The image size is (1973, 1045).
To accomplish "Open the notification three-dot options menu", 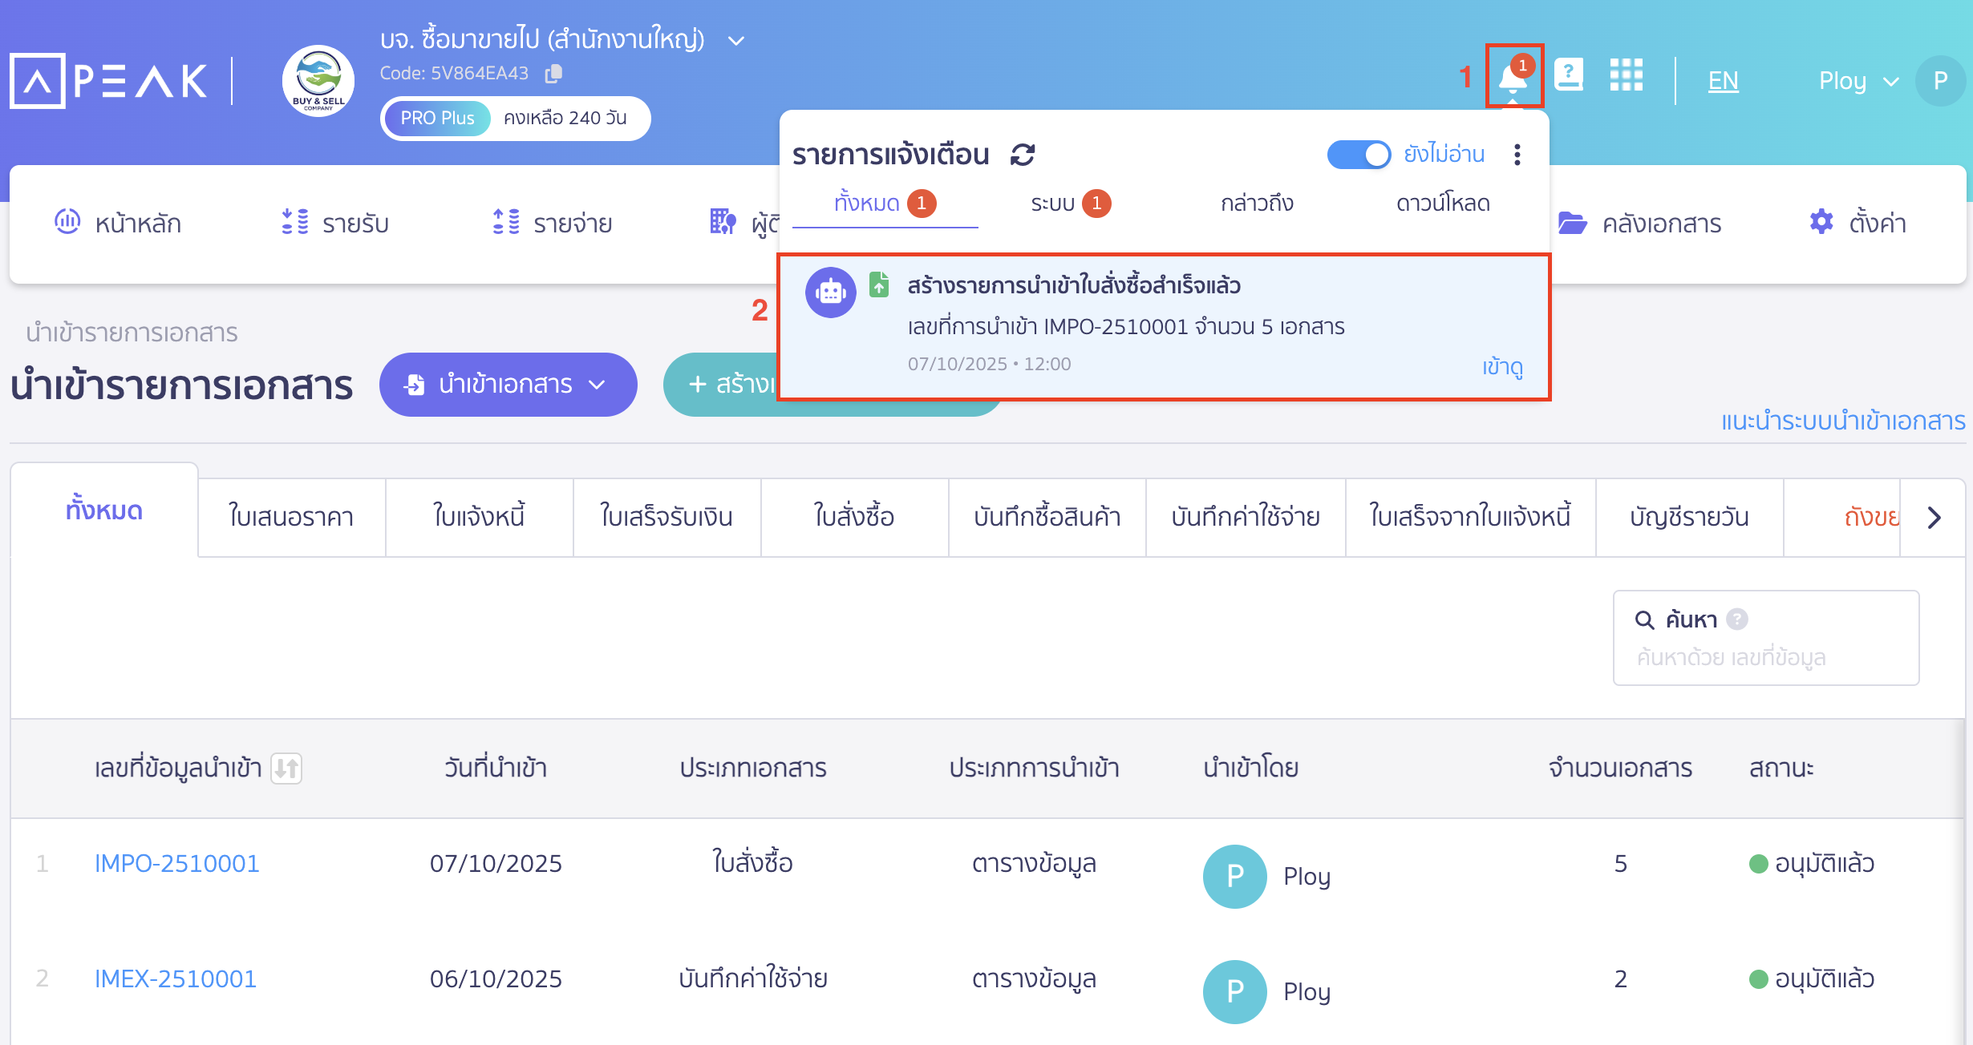I will coord(1517,155).
